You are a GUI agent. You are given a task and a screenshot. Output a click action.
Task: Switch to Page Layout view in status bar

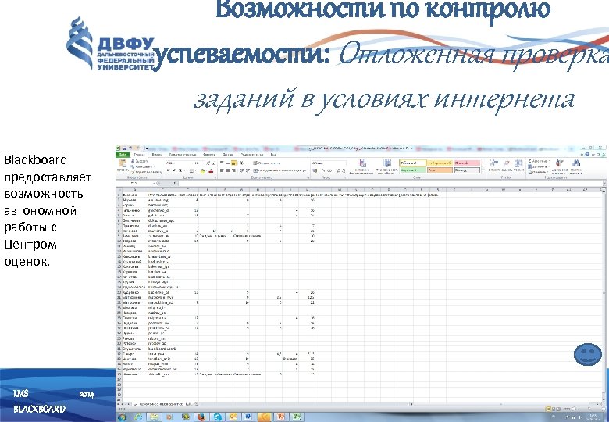554,409
